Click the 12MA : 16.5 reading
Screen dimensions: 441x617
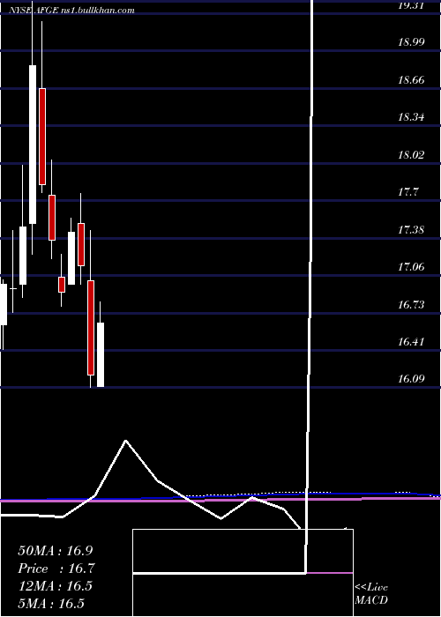pyautogui.click(x=55, y=586)
